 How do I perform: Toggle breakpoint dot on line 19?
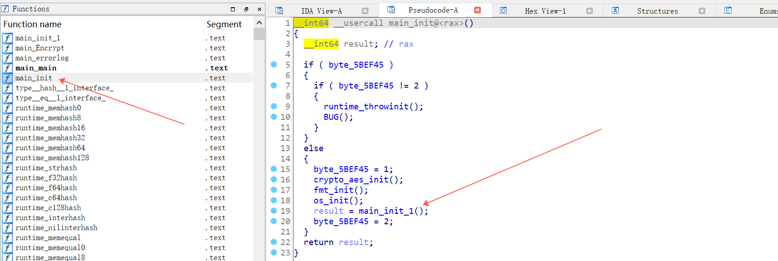tap(274, 211)
